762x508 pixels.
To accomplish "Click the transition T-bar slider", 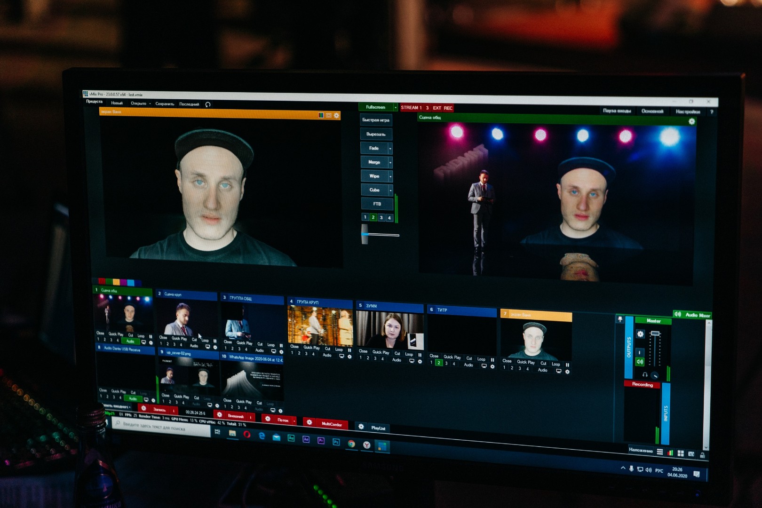I will point(365,234).
